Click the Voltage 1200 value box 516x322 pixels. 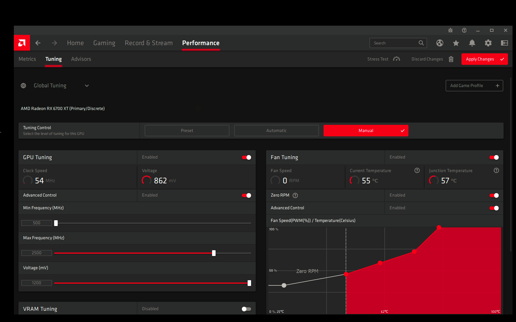[x=37, y=283]
